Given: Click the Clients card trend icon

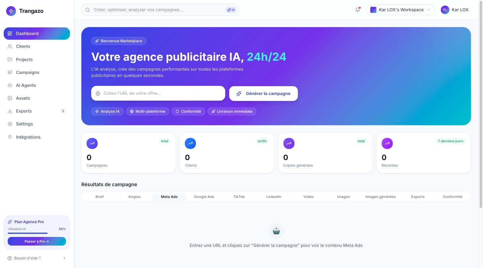Looking at the screenshot, I should pyautogui.click(x=191, y=144).
